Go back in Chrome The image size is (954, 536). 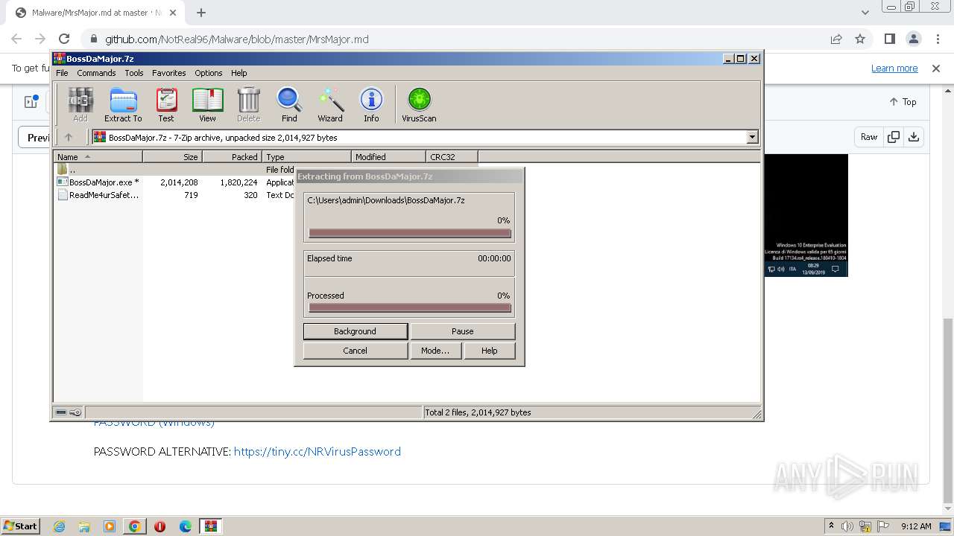pyautogui.click(x=16, y=39)
